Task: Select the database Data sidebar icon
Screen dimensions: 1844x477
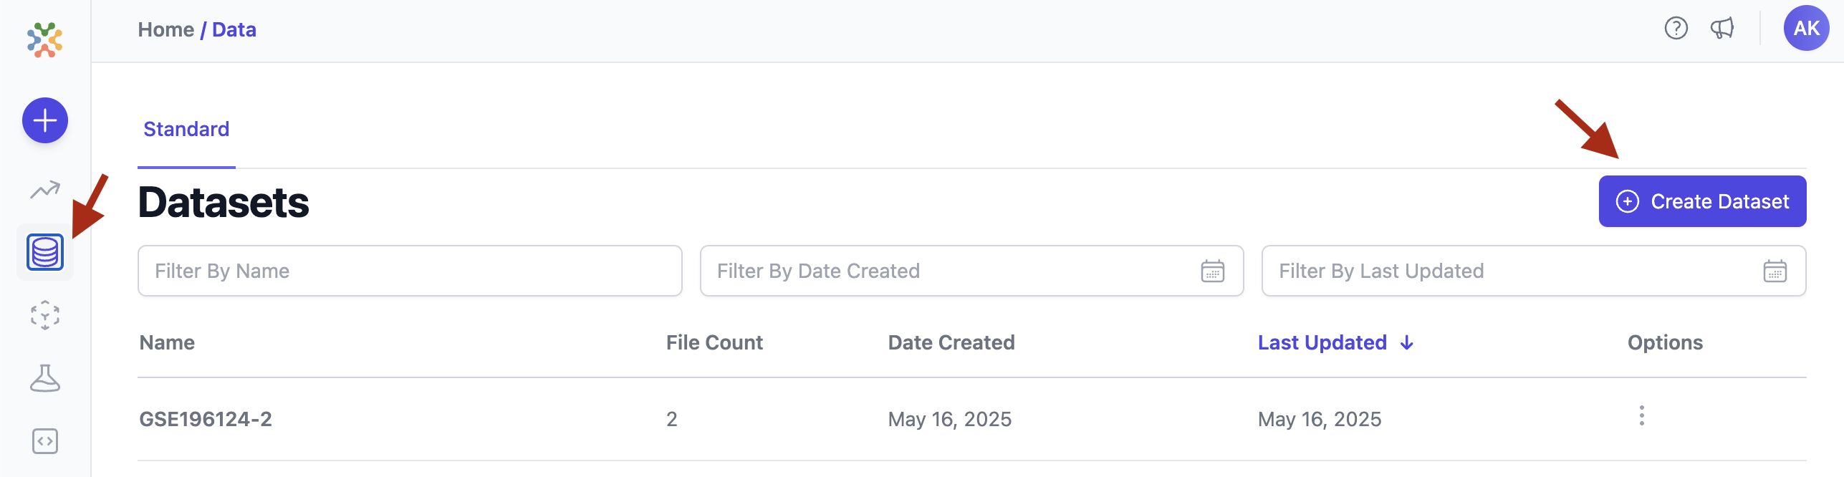Action: [45, 252]
